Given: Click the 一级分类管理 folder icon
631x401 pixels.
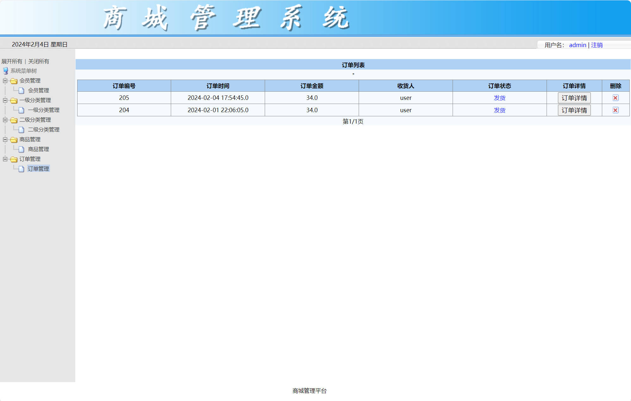Looking at the screenshot, I should (x=13, y=100).
